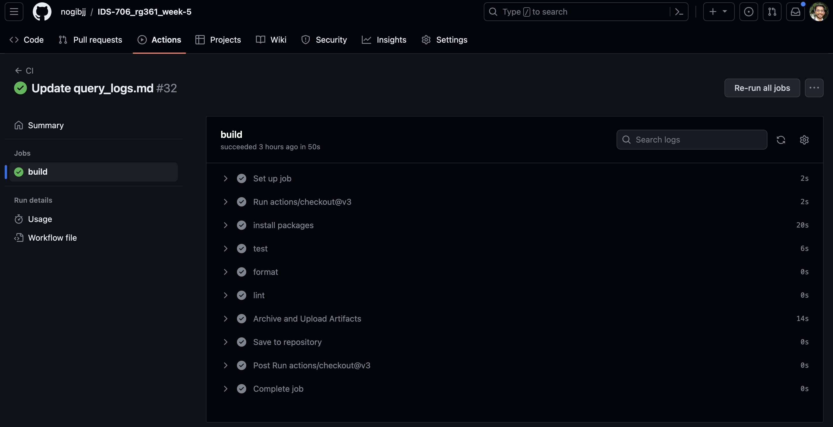
Task: Open the pull requests header icon
Action: coord(772,12)
